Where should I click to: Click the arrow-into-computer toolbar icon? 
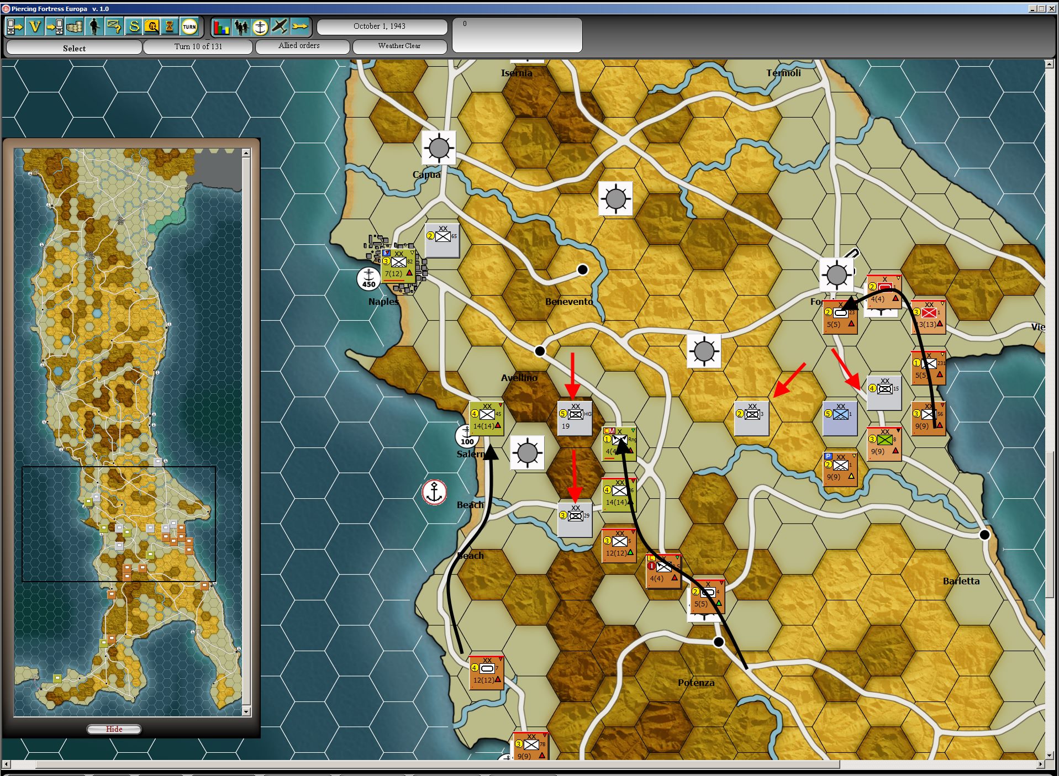pos(54,26)
